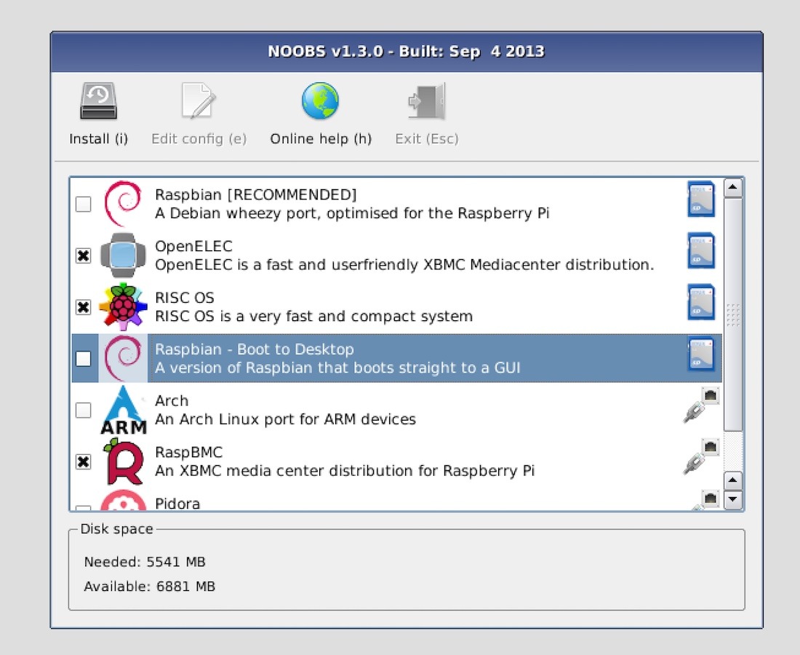
Task: Click the scroll down arrow at list bottom
Action: [x=733, y=499]
